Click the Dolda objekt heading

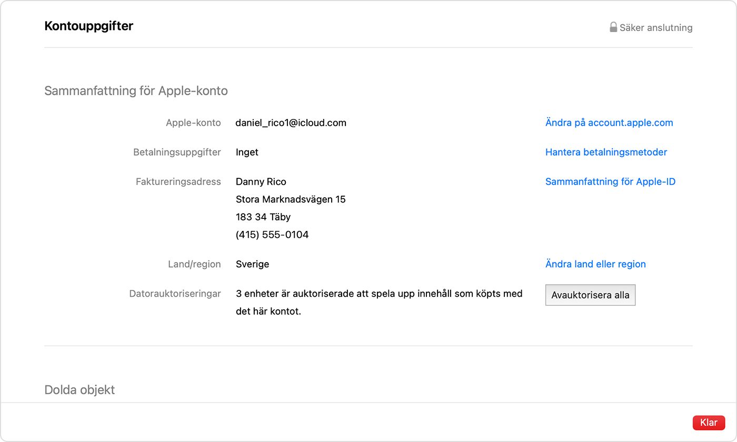pyautogui.click(x=79, y=390)
